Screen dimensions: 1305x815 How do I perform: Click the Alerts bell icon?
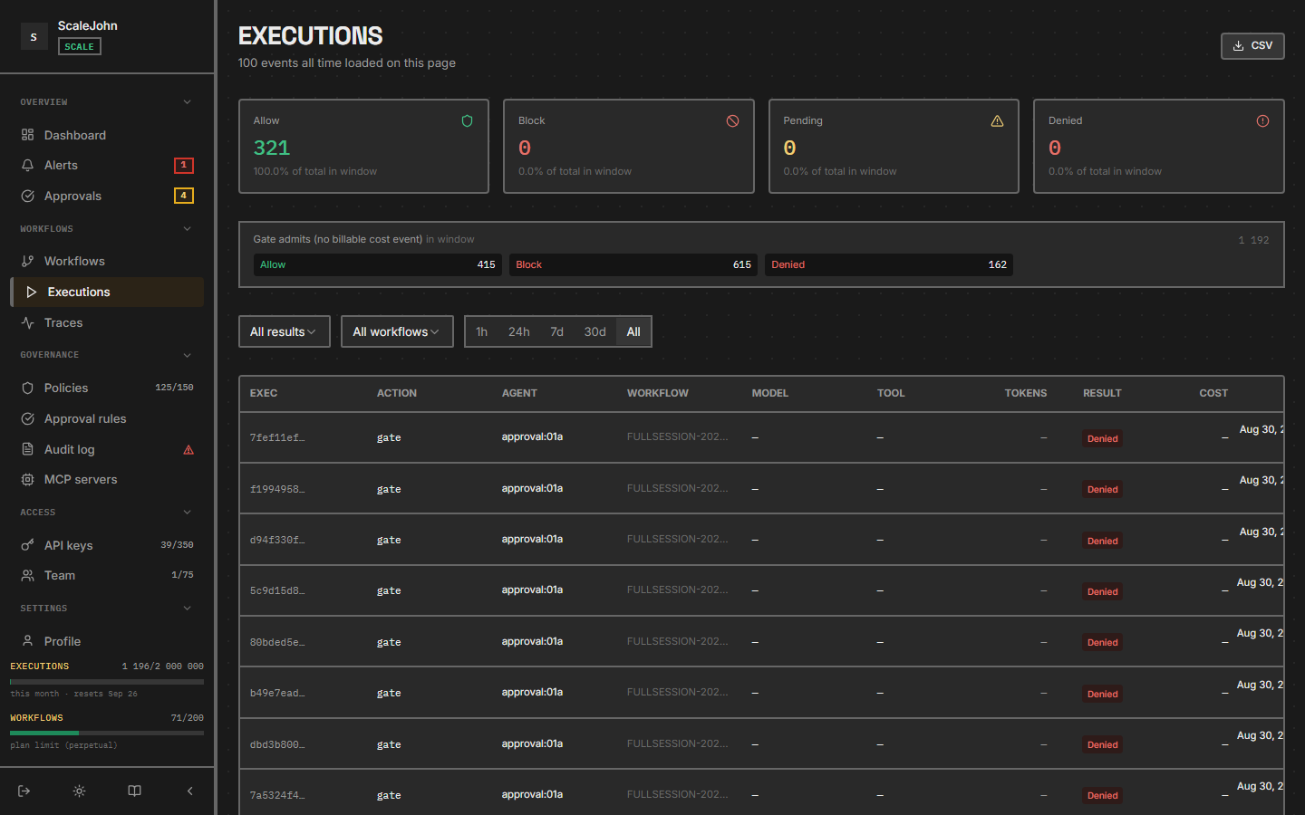[x=27, y=165]
